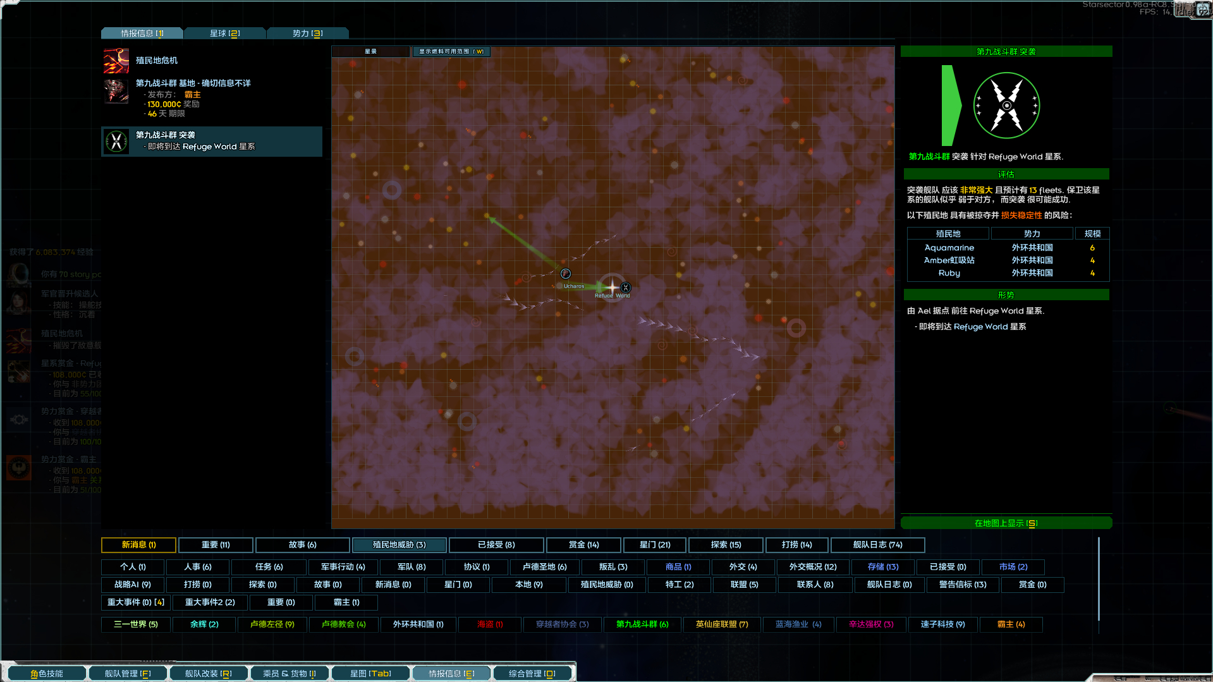
Task: Click the Refuge World star on map
Action: (611, 287)
